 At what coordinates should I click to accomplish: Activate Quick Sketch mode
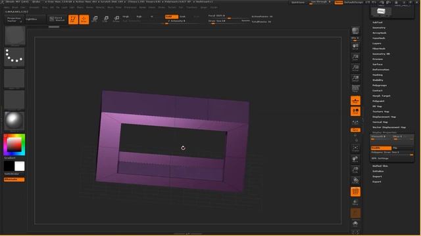[57, 19]
